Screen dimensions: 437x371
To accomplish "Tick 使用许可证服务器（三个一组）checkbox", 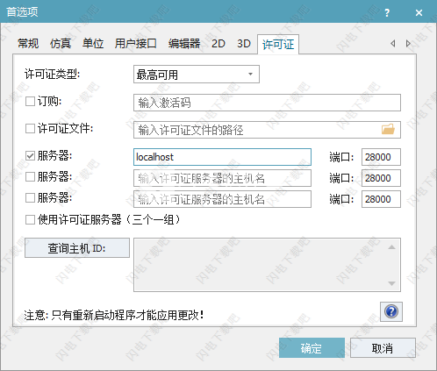I will coord(30,220).
